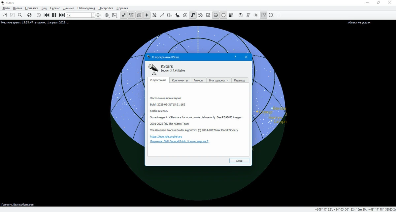Toggle stars display
The height and width of the screenshot is (212, 396).
[124, 15]
